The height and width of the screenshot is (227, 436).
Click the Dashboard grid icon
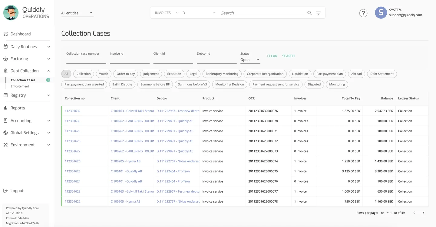coord(5,34)
